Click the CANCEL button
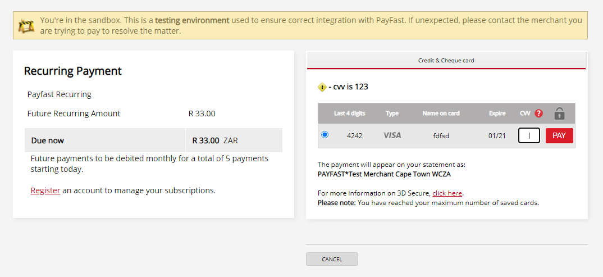 [332, 259]
